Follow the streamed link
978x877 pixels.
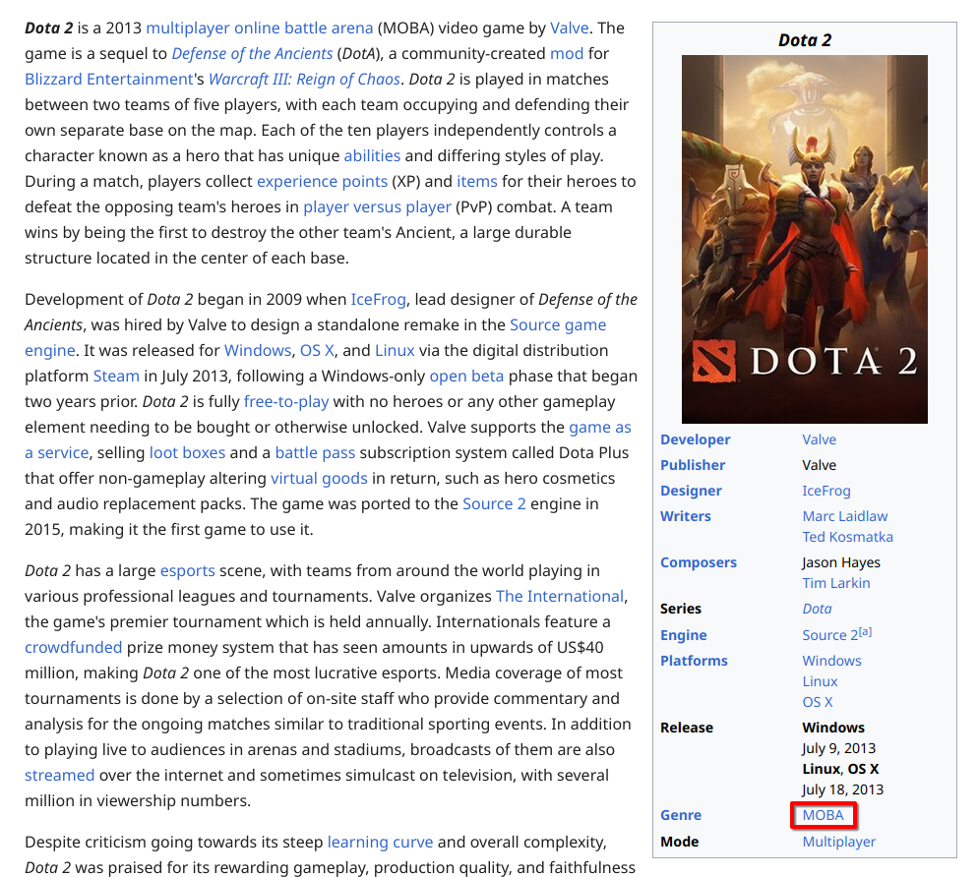pyautogui.click(x=59, y=776)
